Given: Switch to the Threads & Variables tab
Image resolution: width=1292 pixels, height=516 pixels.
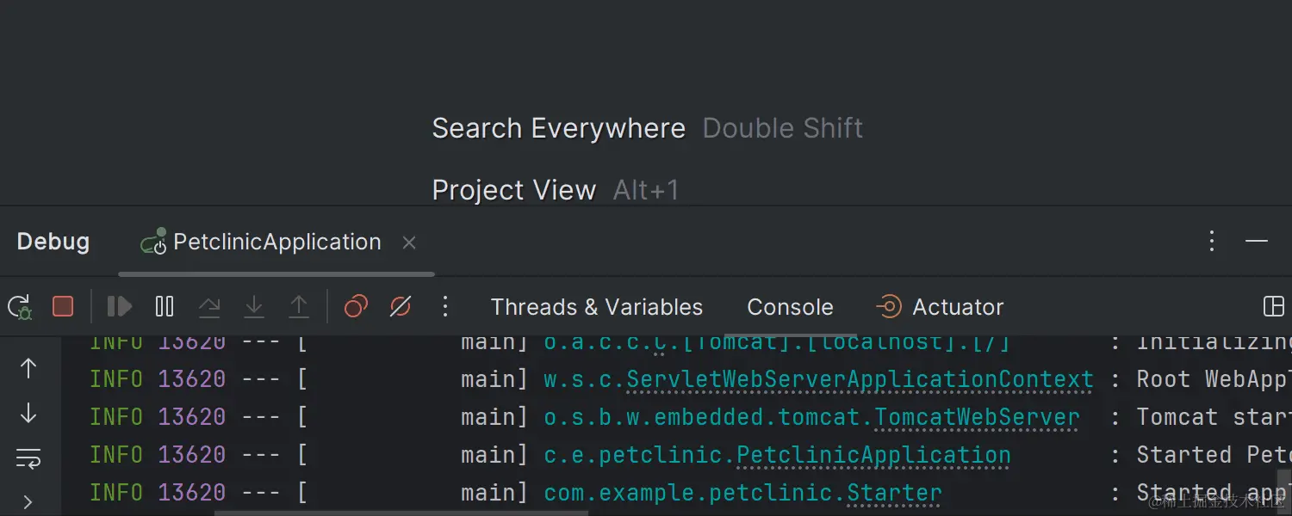Looking at the screenshot, I should click(x=596, y=306).
